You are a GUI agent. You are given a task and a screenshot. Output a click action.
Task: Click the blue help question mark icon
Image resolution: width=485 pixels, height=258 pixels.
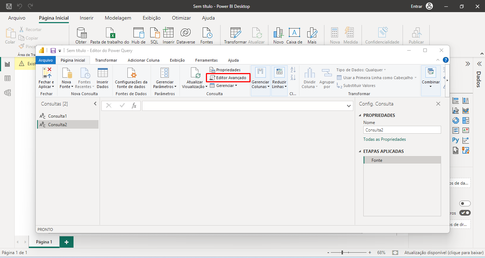[445, 60]
